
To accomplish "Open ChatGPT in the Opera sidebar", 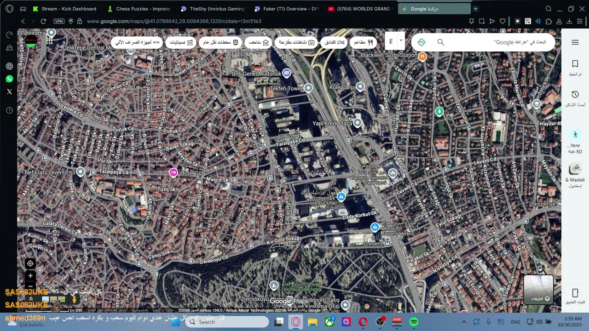I will click(x=9, y=66).
